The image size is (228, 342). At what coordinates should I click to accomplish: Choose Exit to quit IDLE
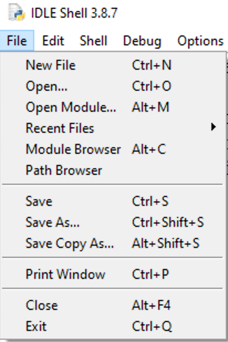[113, 327]
